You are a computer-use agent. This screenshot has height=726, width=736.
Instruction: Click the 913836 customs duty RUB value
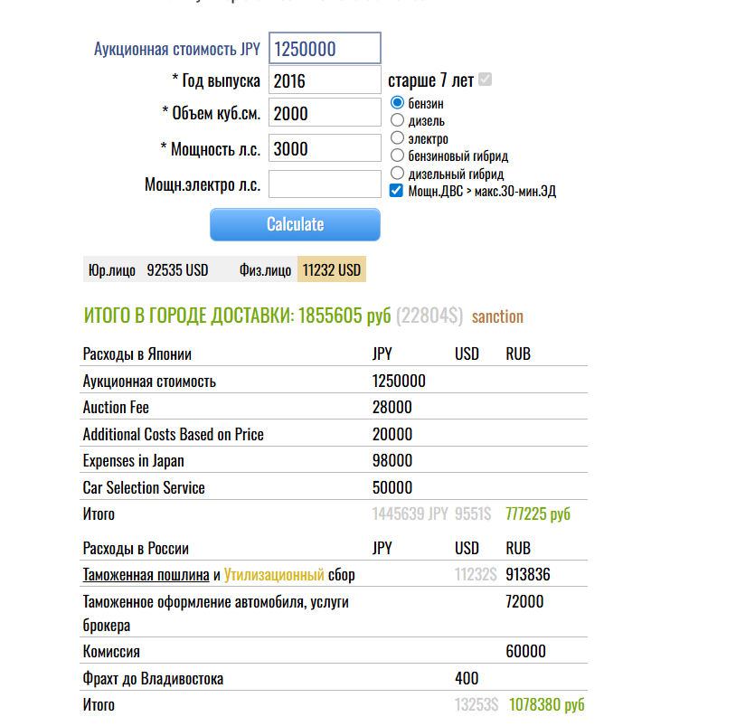528,575
